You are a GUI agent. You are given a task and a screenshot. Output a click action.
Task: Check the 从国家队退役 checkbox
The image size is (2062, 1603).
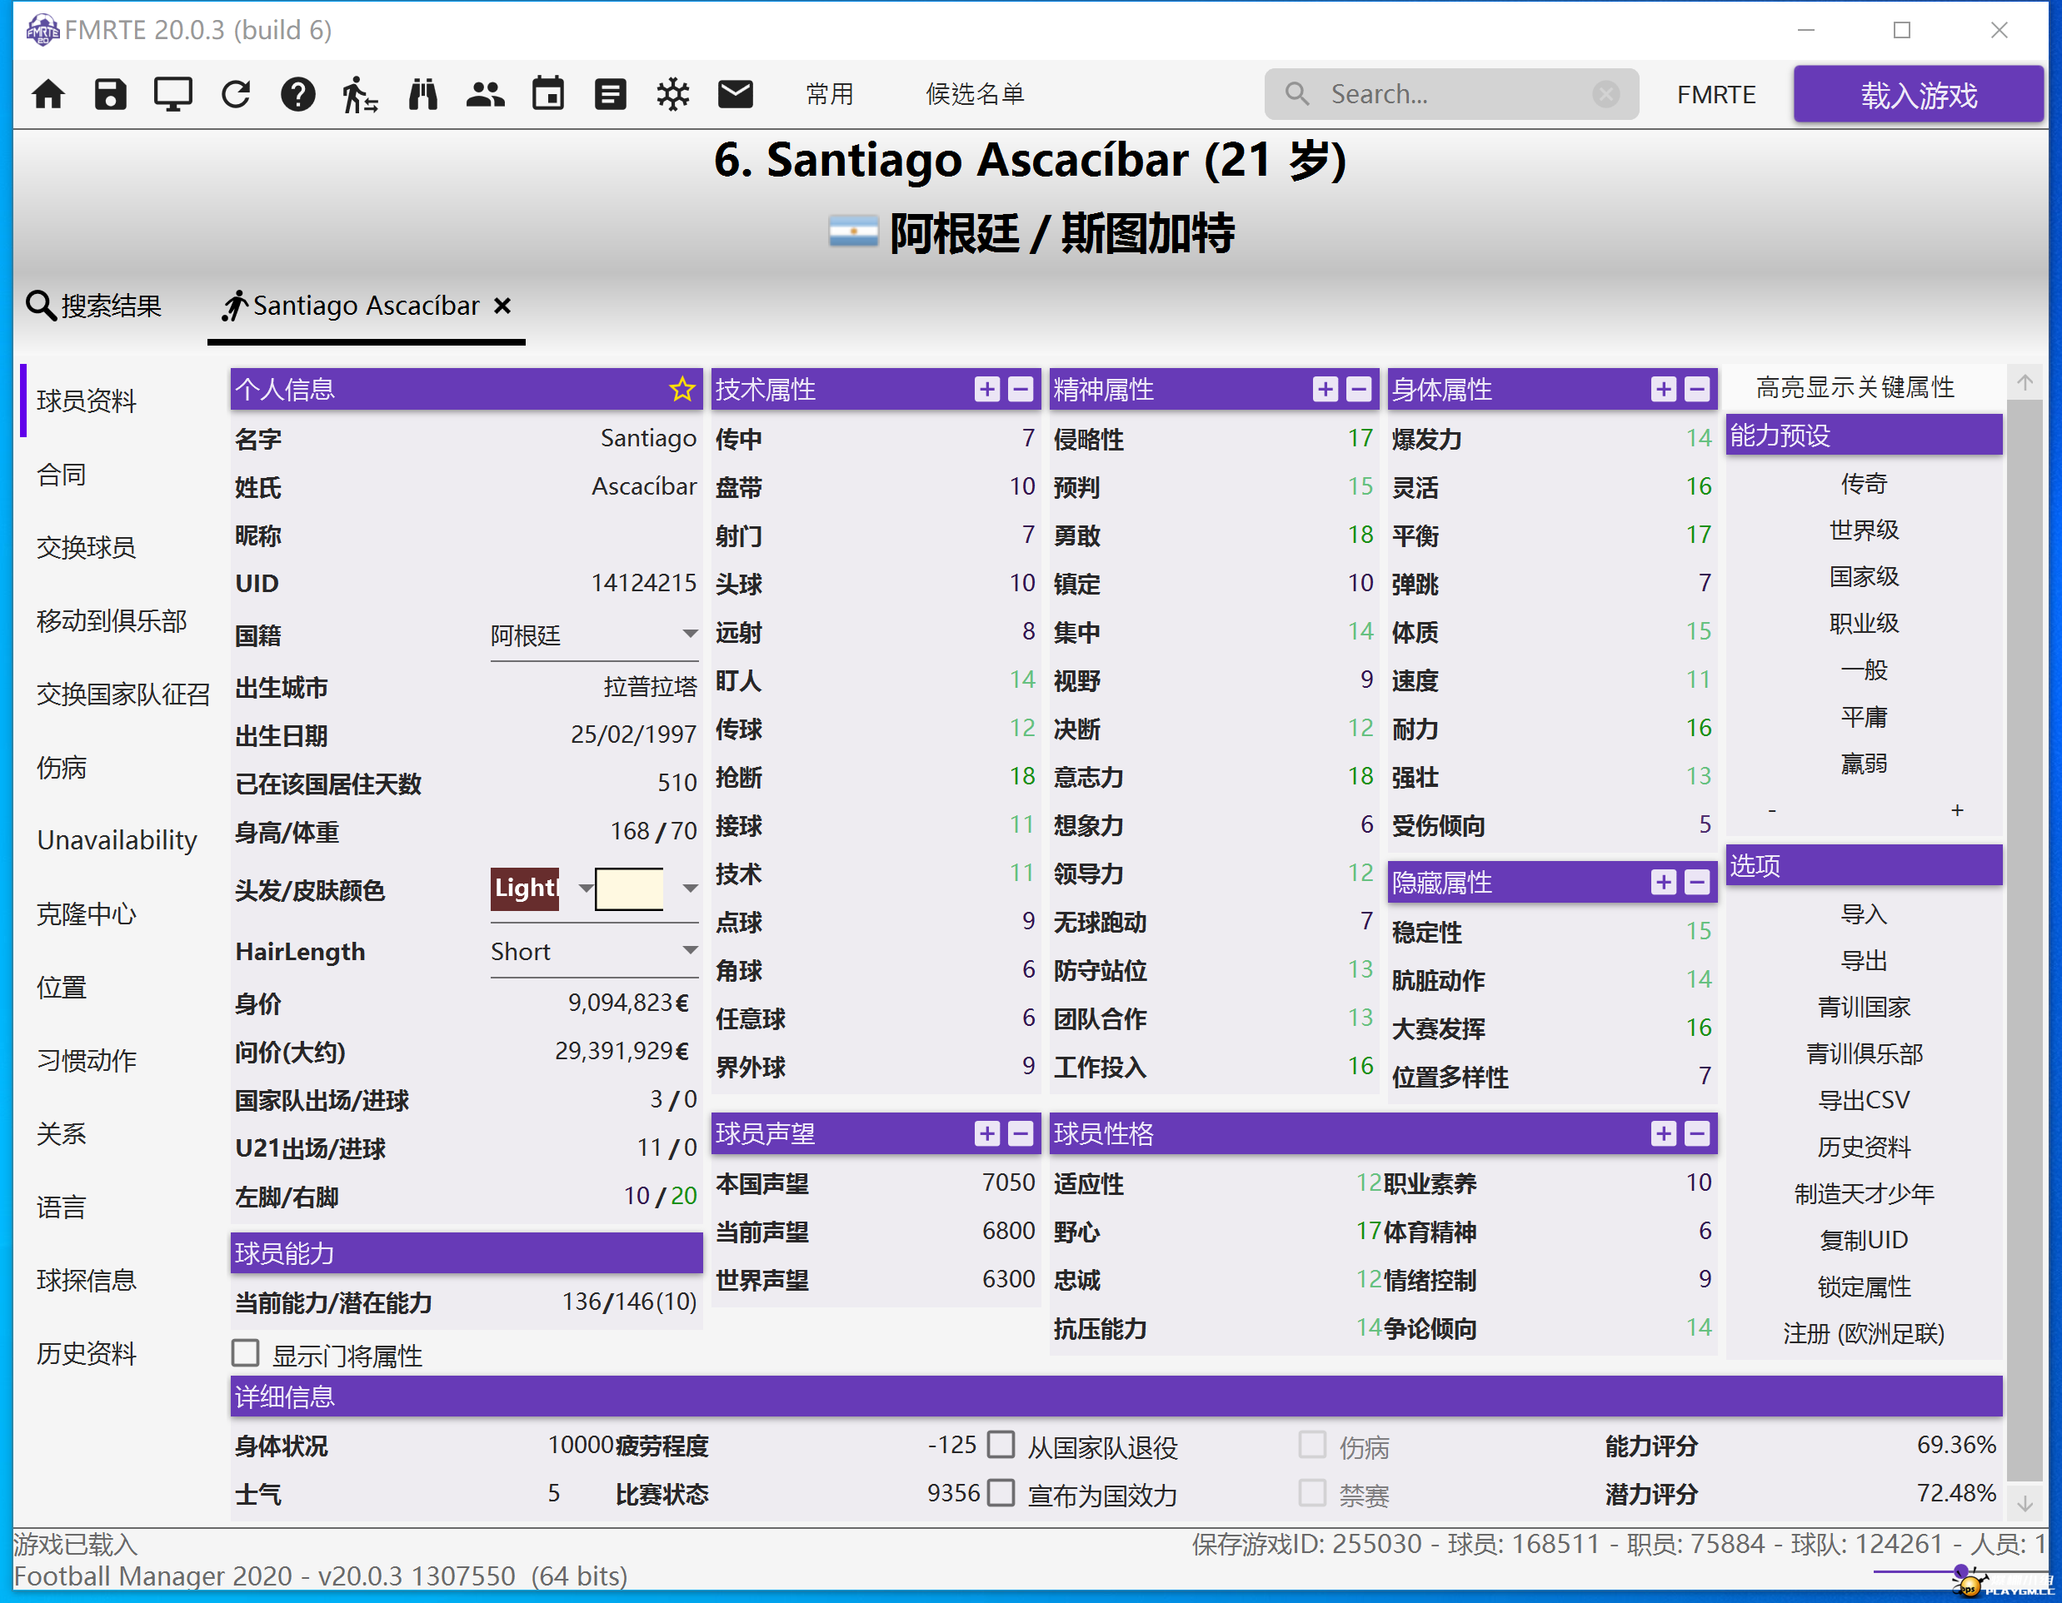click(1001, 1445)
